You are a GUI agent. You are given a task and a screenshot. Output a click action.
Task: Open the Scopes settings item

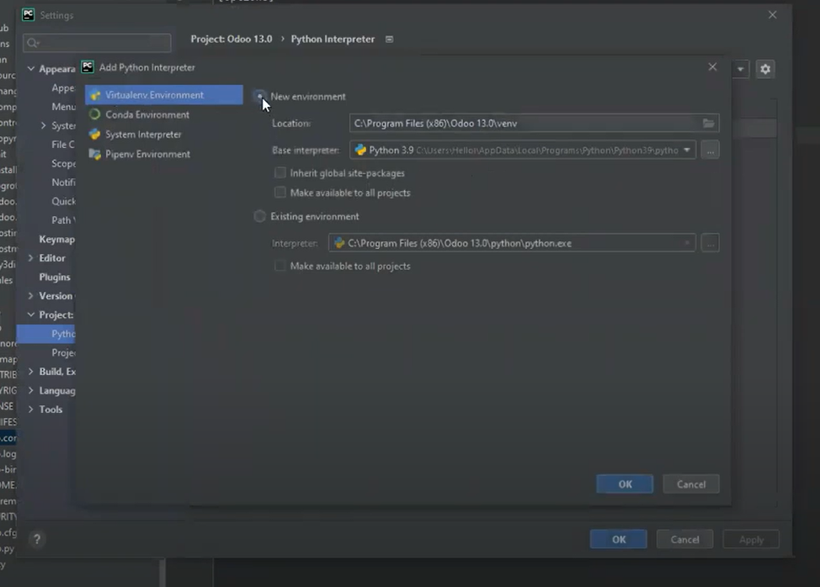pyautogui.click(x=63, y=163)
